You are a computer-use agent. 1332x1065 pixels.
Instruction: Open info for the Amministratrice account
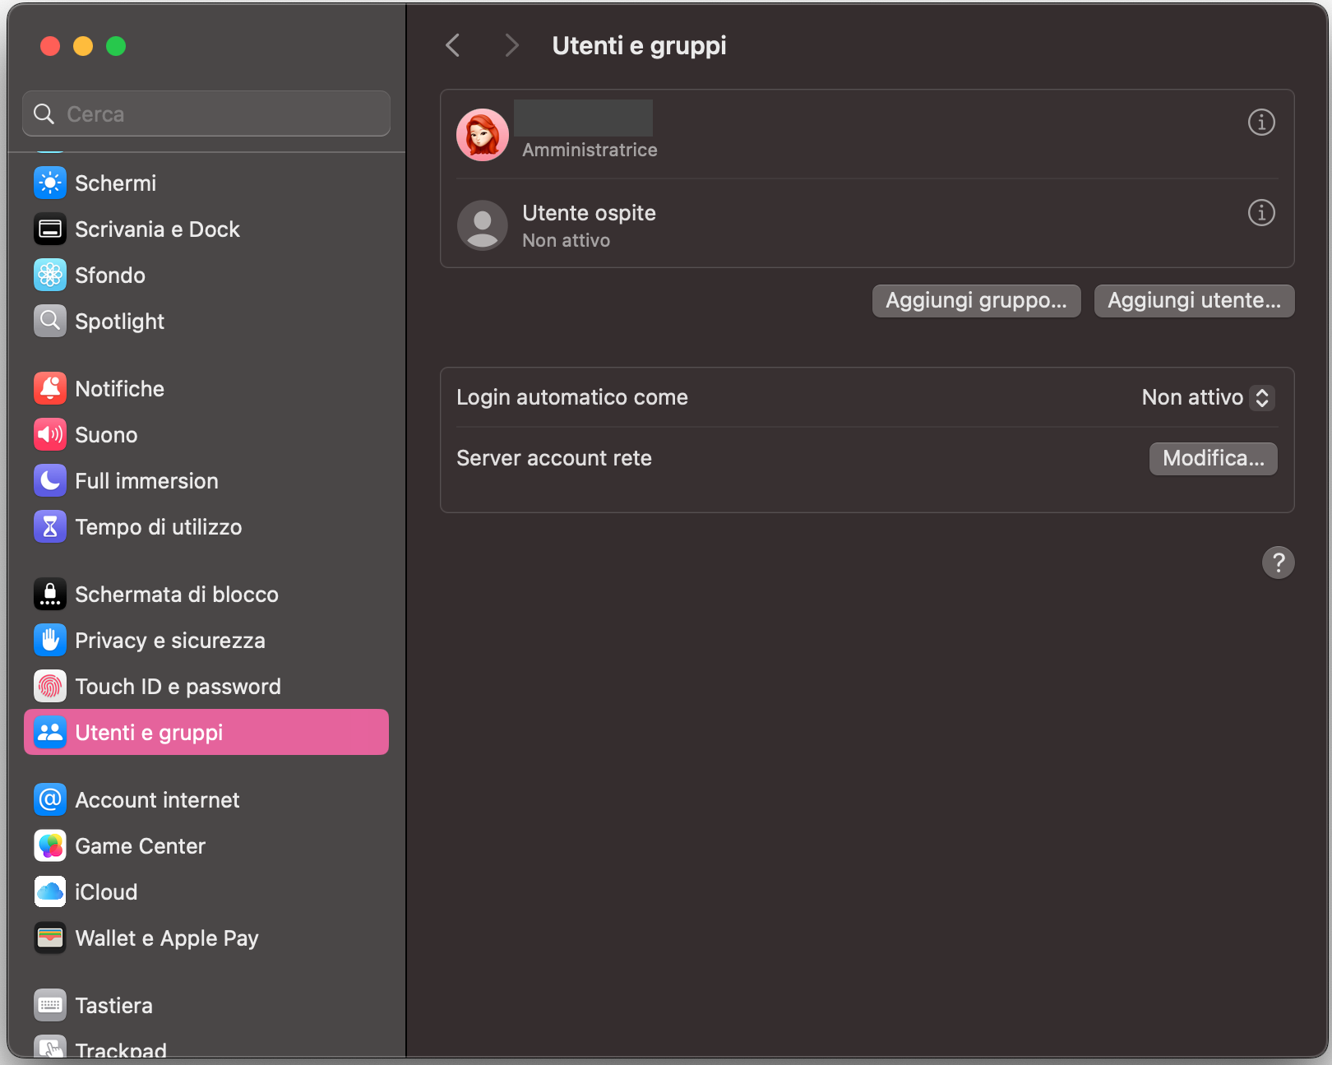(x=1261, y=122)
